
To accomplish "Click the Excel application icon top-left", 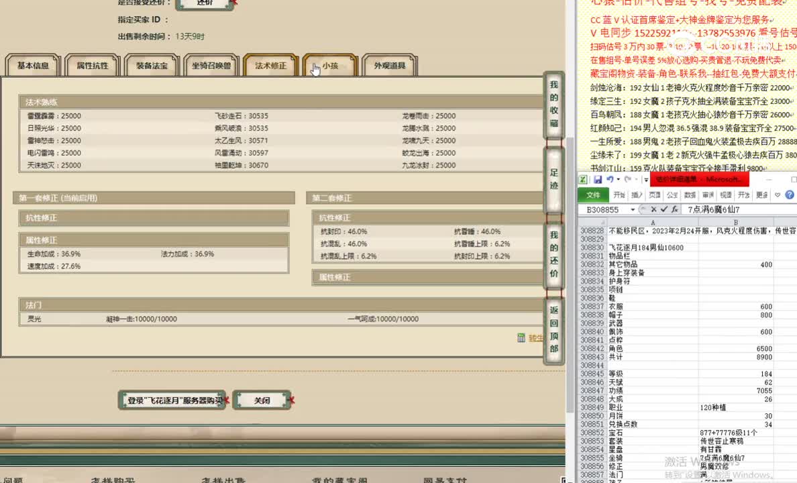I will click(582, 179).
